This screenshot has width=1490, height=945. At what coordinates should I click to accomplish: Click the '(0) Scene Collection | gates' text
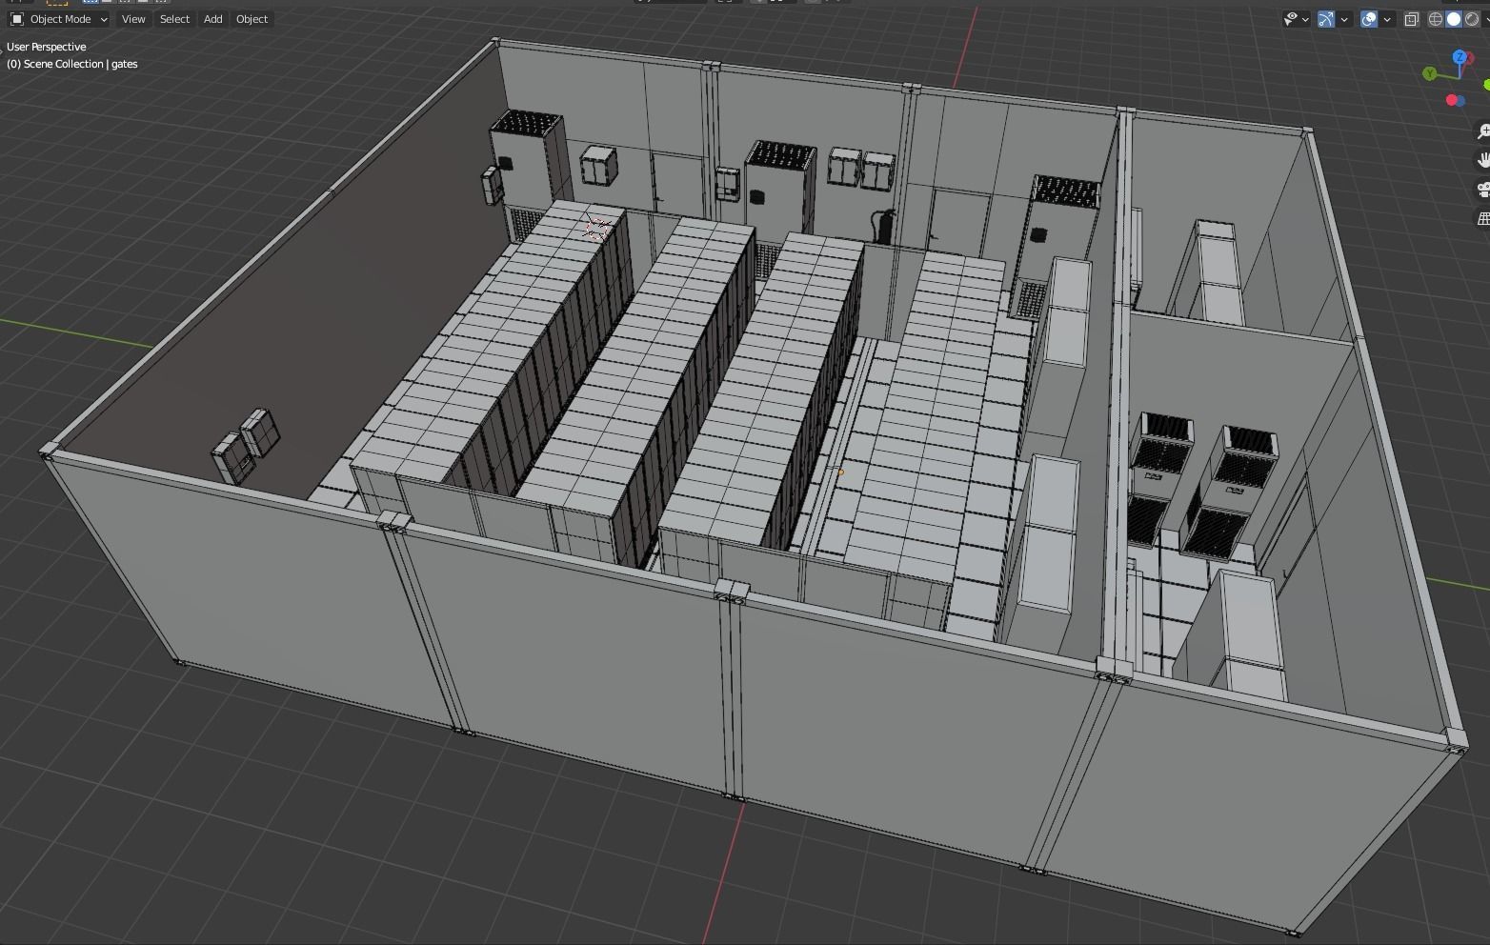click(x=72, y=64)
